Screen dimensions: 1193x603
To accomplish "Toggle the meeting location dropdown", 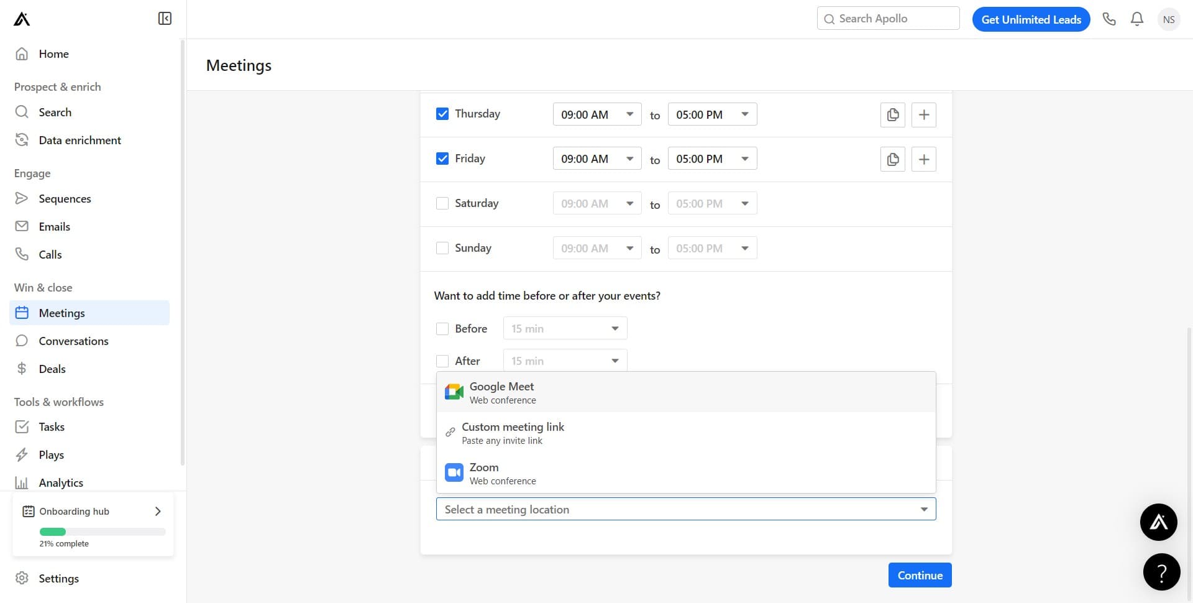I will click(x=685, y=510).
